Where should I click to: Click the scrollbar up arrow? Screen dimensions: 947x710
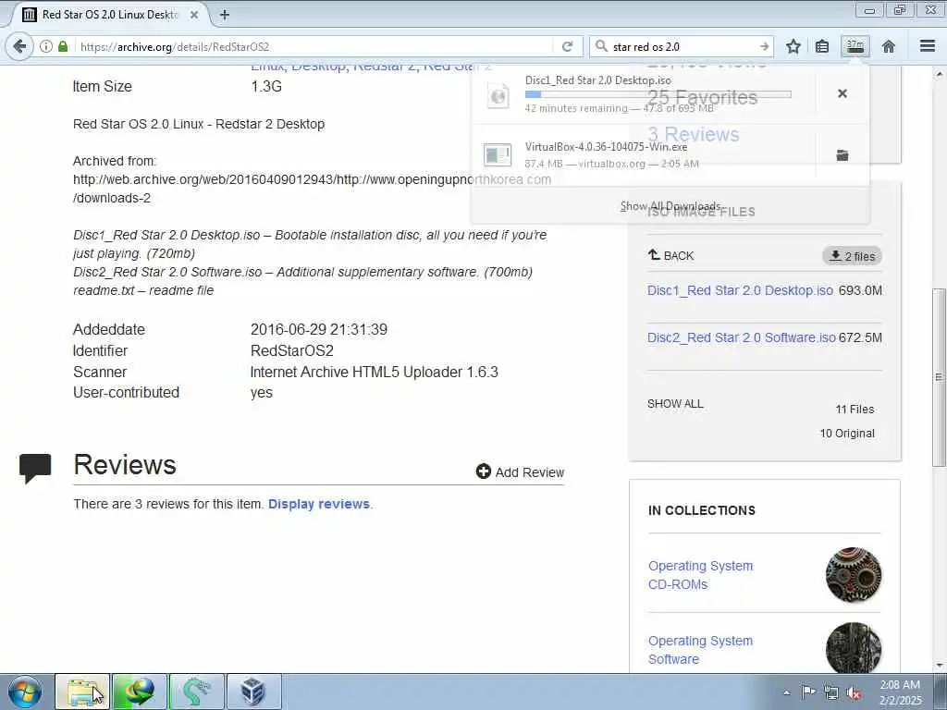[x=938, y=74]
